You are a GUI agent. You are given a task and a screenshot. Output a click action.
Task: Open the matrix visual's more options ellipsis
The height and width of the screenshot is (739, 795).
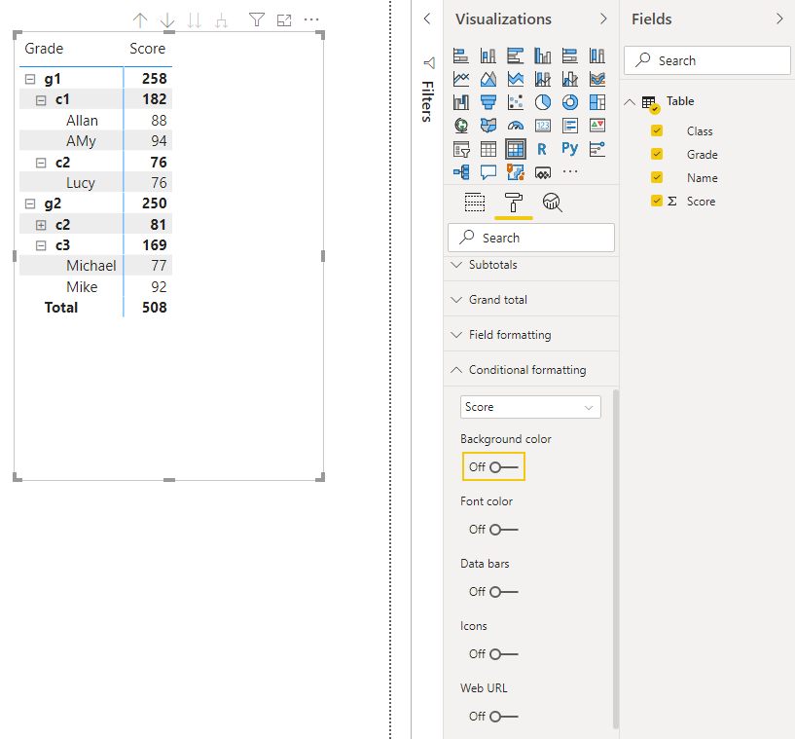pos(310,19)
